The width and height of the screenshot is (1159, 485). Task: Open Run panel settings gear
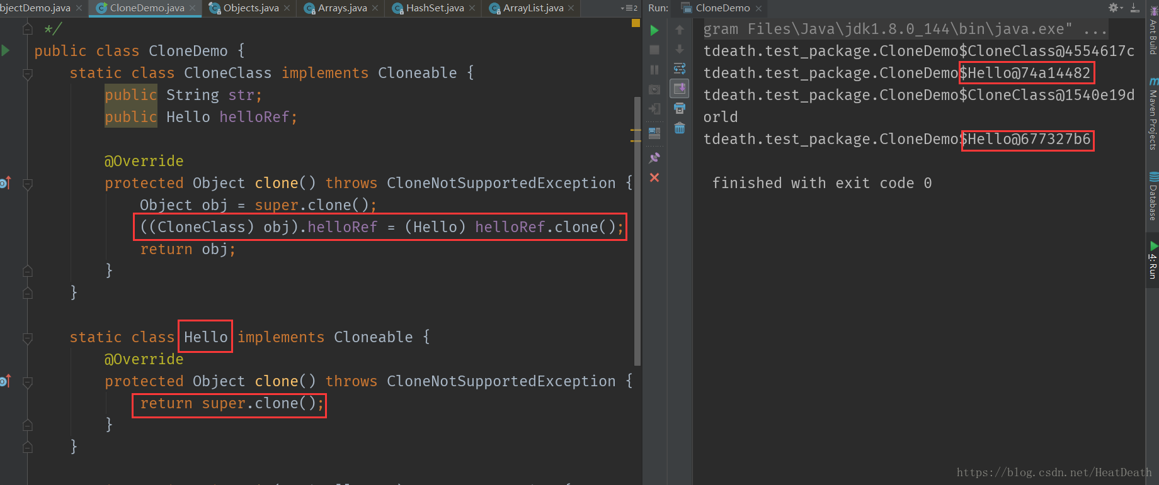pos(1113,8)
